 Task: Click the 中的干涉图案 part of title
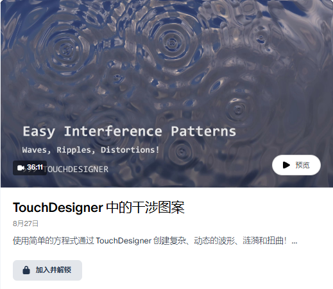pos(145,207)
